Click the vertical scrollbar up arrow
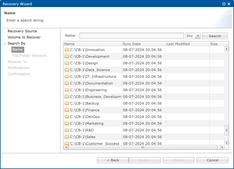234x169 pixels. [x=226, y=49]
